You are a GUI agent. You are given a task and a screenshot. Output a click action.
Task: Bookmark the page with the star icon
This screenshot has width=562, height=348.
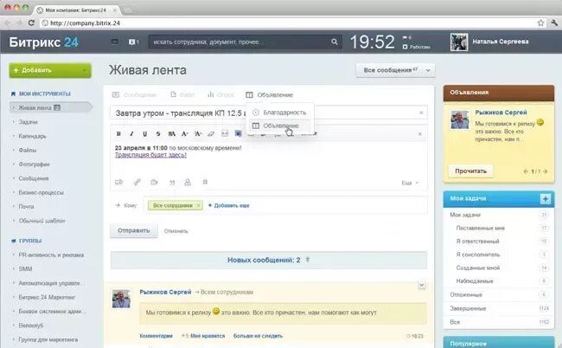click(x=541, y=23)
